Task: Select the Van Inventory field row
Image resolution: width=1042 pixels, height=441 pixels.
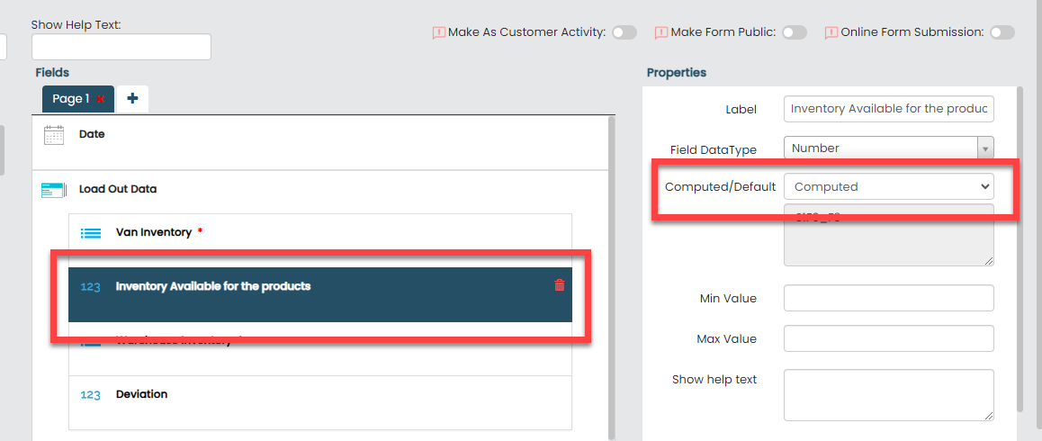Action: 319,233
